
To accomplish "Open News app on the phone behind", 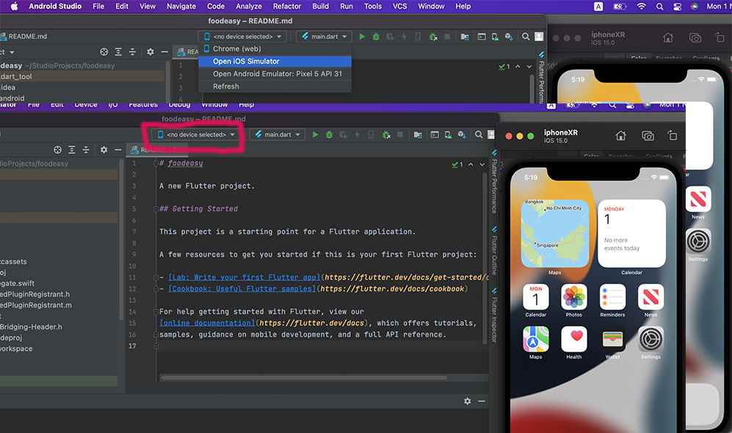I will (x=698, y=199).
